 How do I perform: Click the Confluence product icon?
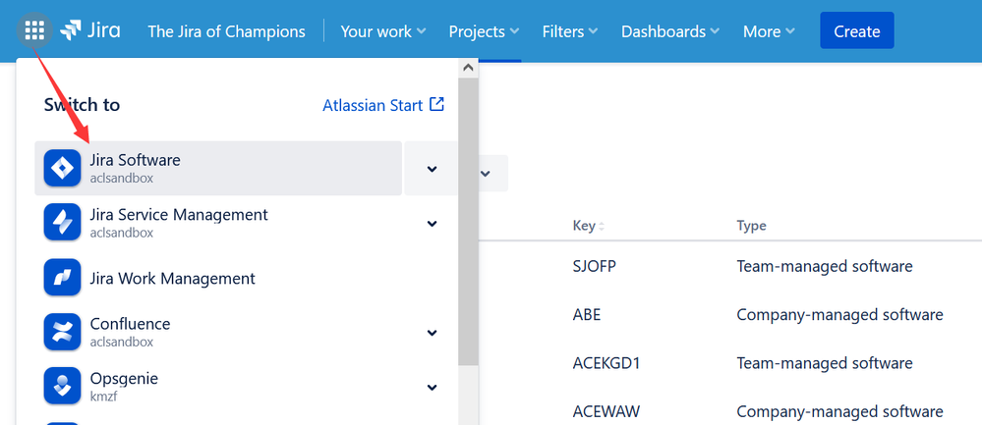[62, 331]
